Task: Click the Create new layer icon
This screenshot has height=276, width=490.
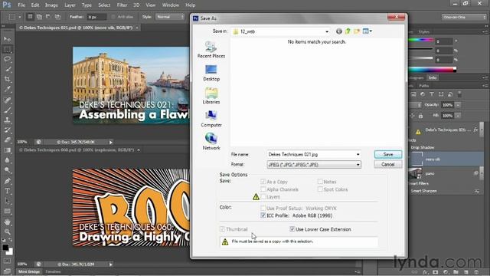Action: [x=466, y=272]
